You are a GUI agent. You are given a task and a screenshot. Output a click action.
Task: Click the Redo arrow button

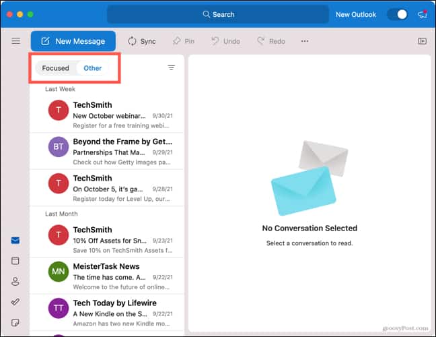[270, 41]
